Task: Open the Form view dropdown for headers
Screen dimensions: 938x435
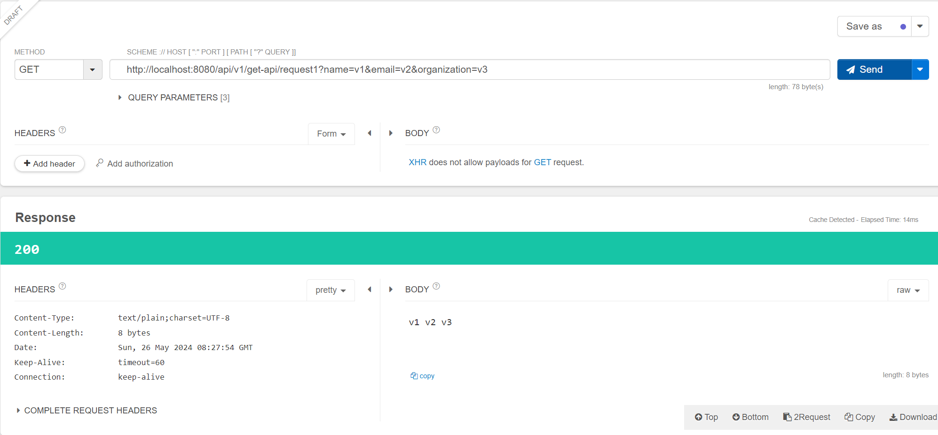Action: click(331, 134)
